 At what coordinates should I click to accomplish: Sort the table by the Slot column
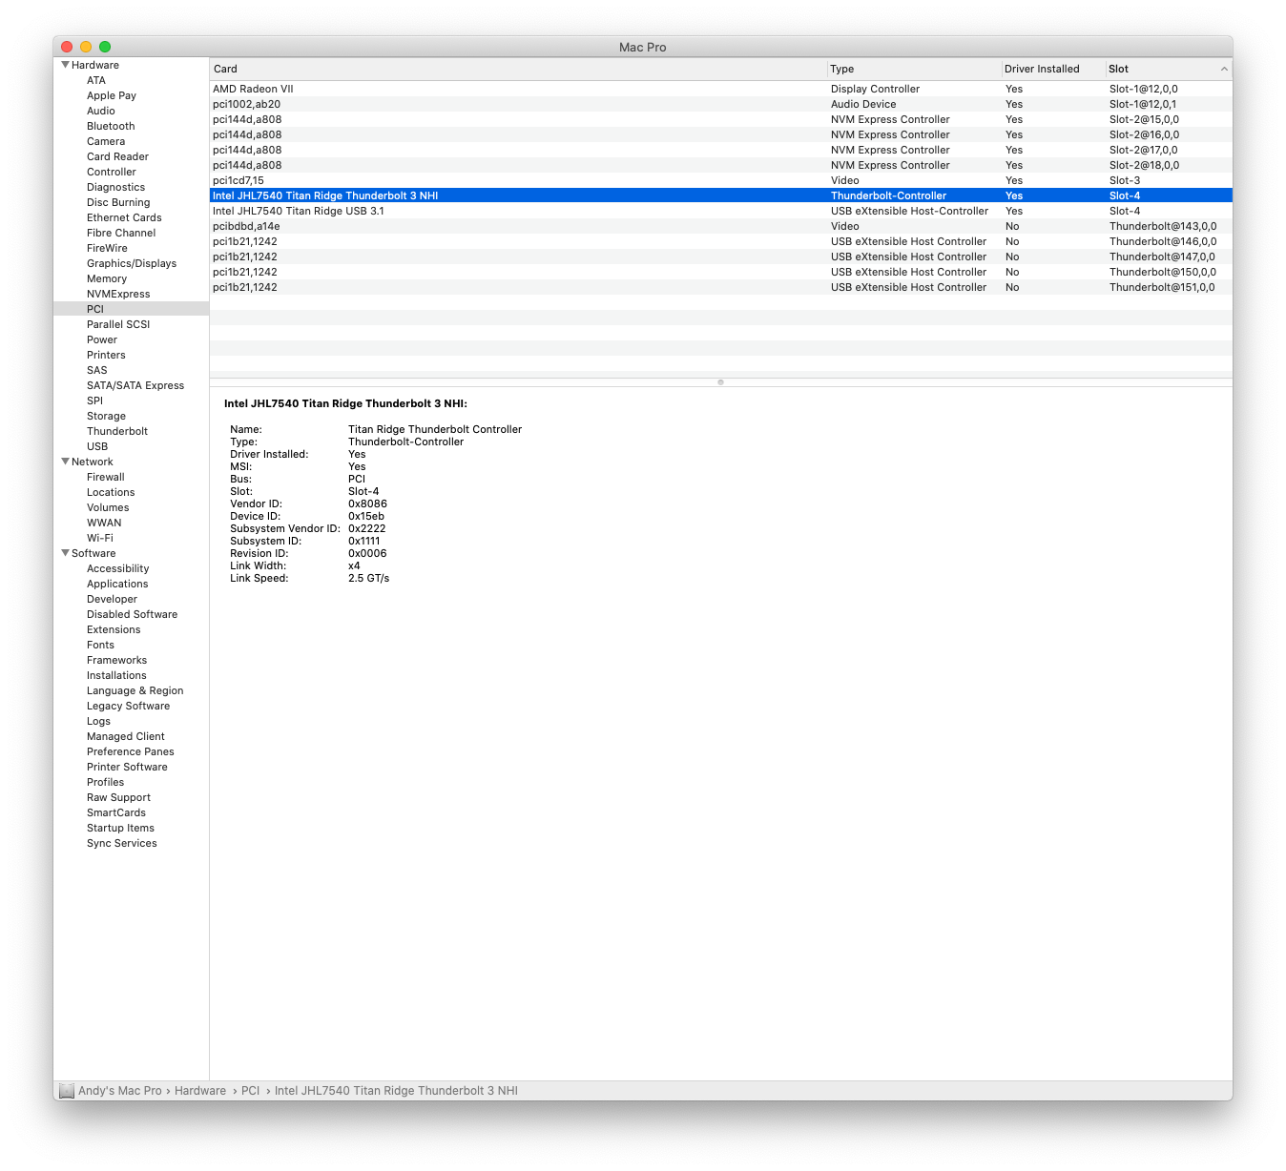1169,69
